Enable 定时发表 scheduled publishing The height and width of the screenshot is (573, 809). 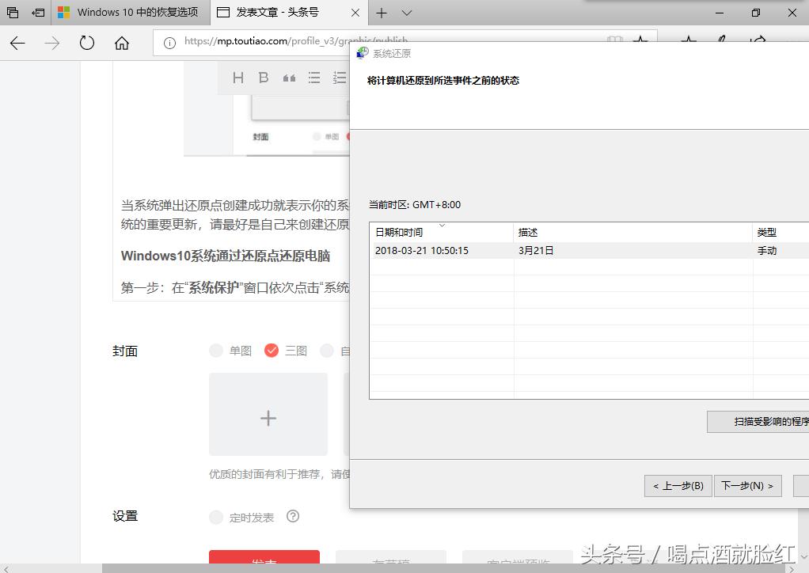(215, 516)
